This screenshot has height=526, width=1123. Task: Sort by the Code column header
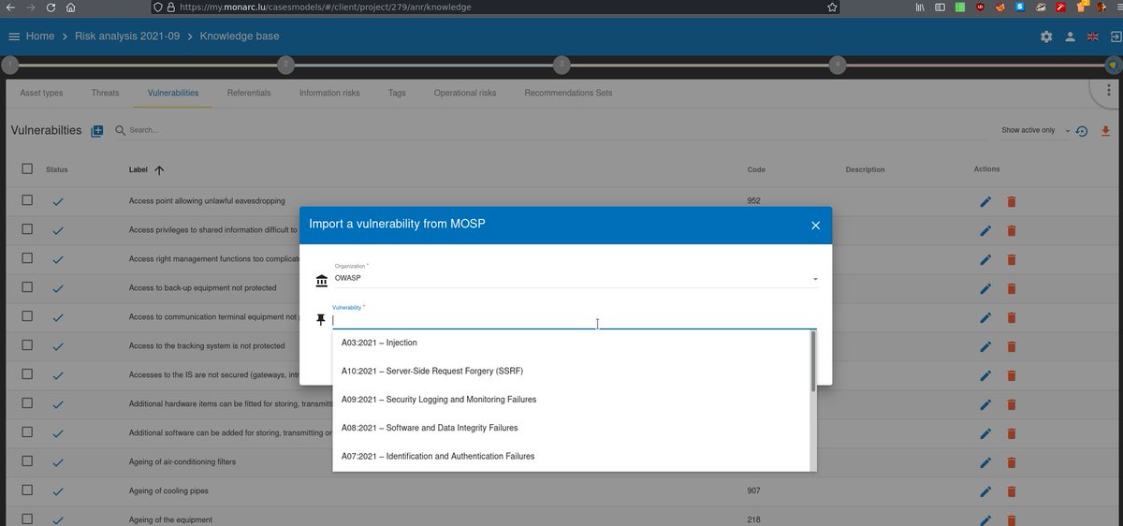pyautogui.click(x=756, y=170)
